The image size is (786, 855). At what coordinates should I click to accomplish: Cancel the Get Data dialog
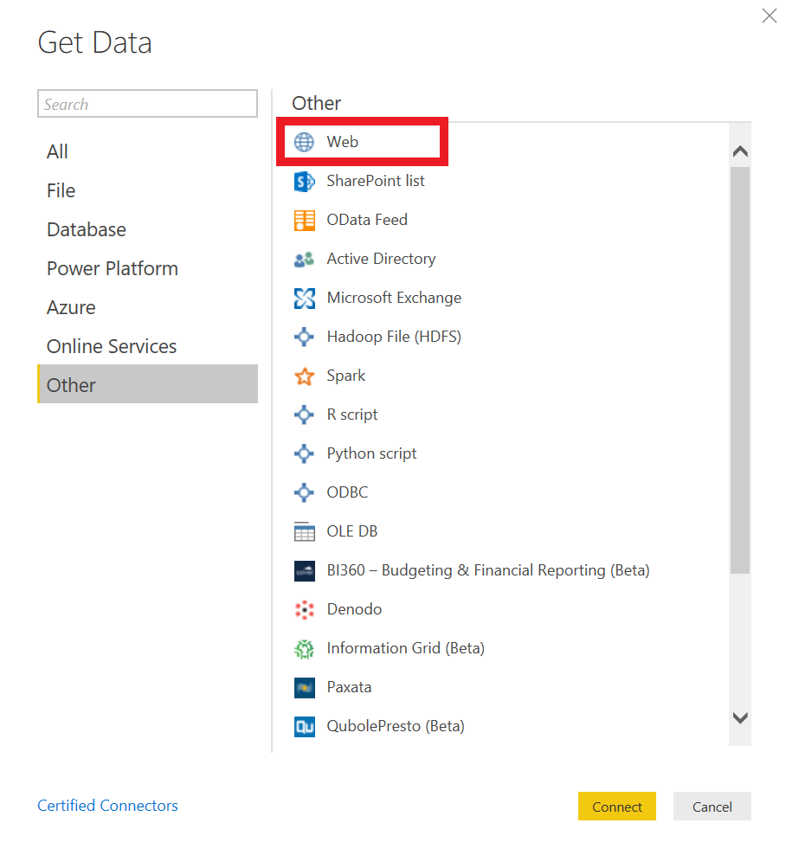click(712, 807)
